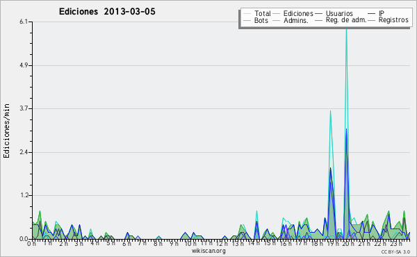The image size is (417, 257).
Task: Click the '23 h' x-axis label
Action: (396, 244)
